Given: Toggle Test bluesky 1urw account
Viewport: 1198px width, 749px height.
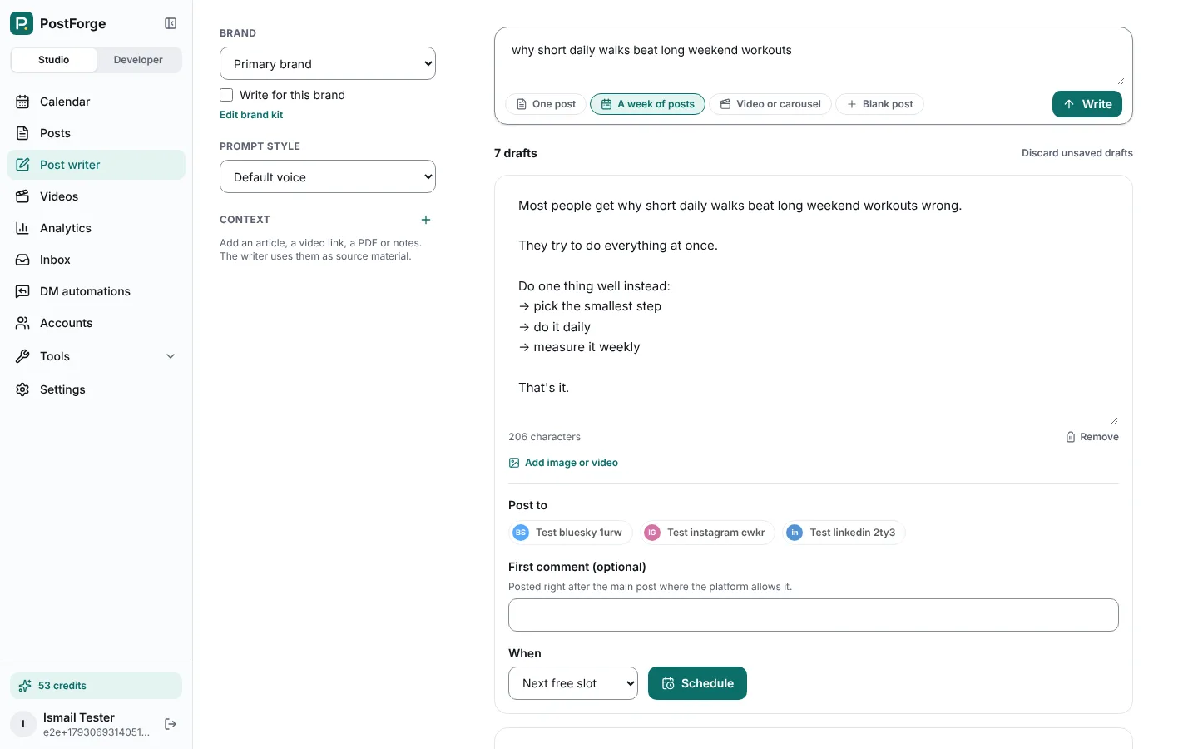Looking at the screenshot, I should (x=571, y=533).
